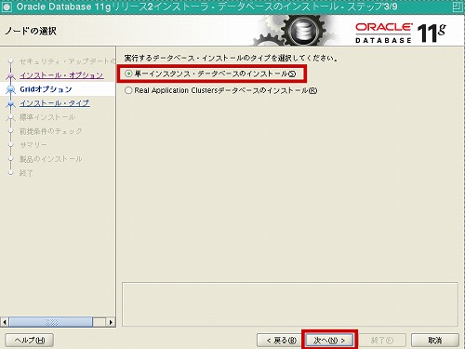Click the sidebar horizontal scrollbar thumb

[51, 322]
